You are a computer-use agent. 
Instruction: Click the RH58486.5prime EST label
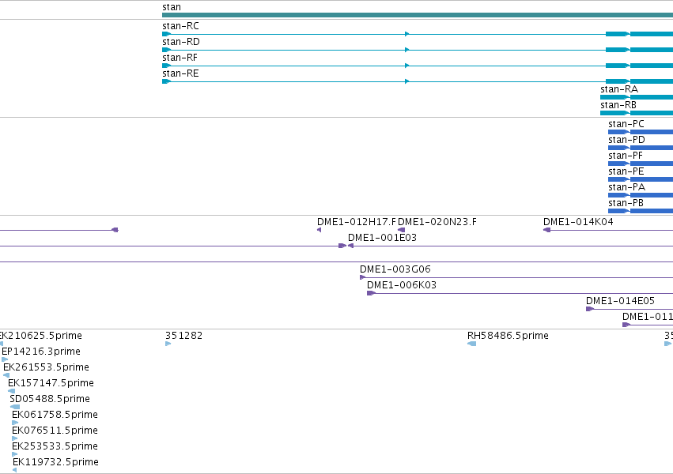[508, 336]
